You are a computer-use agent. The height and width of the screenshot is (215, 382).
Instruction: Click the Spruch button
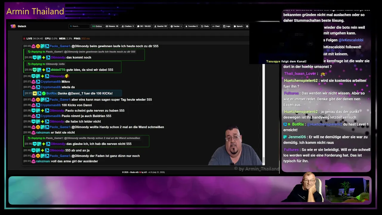pyautogui.click(x=238, y=26)
